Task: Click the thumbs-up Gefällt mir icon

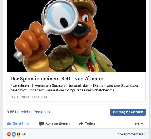Action: point(9,123)
